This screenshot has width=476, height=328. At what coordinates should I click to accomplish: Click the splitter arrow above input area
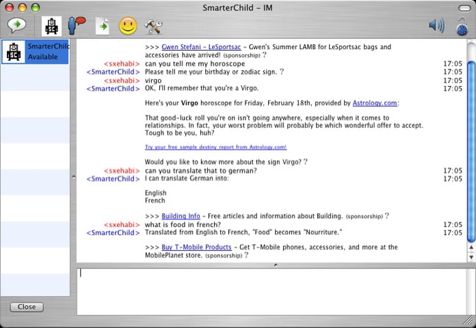[276, 264]
